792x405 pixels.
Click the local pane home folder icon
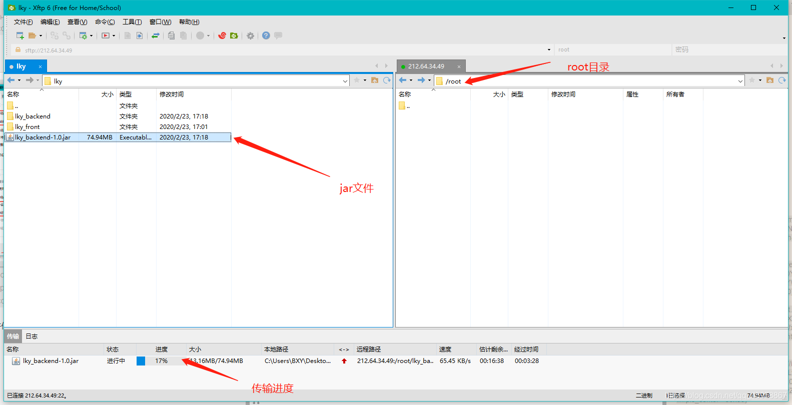[x=375, y=80]
